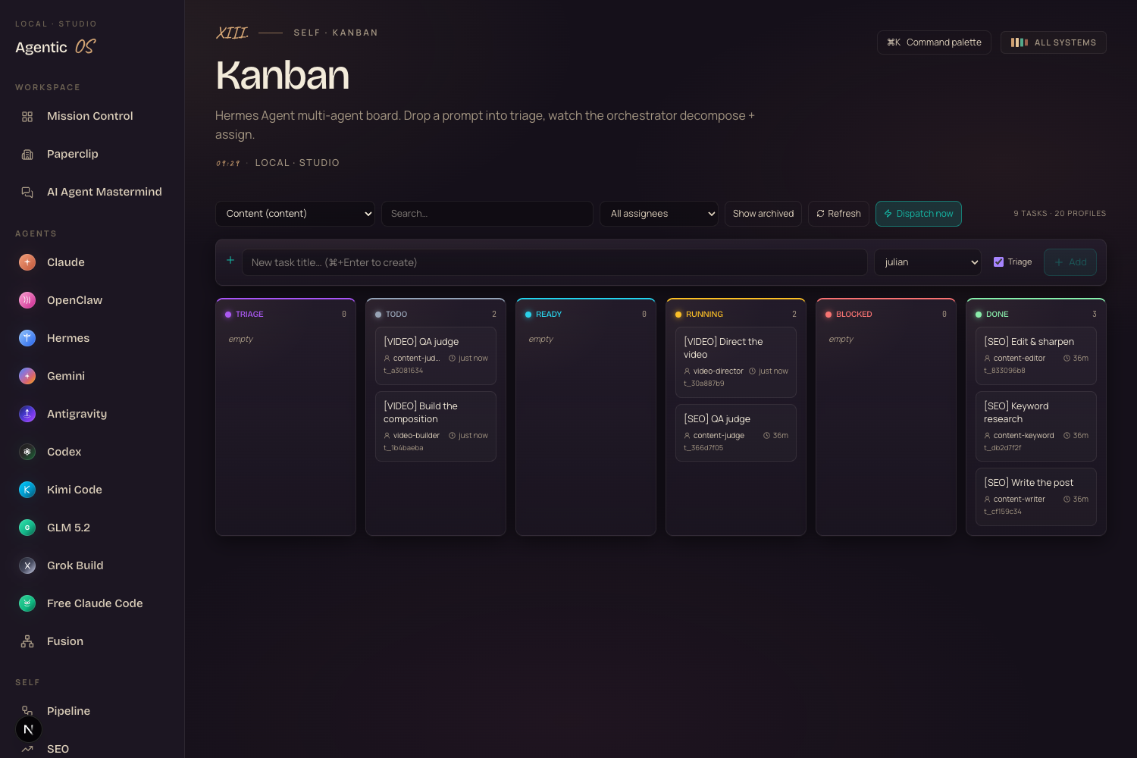Open the Command palette button

pos(934,42)
